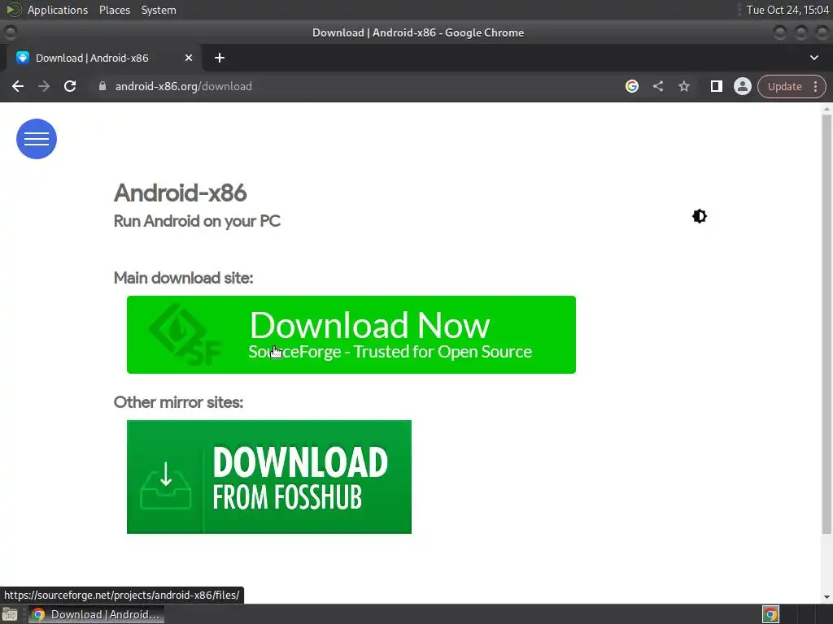Click the Chrome Update button
This screenshot has height=624, width=833.
click(x=784, y=86)
